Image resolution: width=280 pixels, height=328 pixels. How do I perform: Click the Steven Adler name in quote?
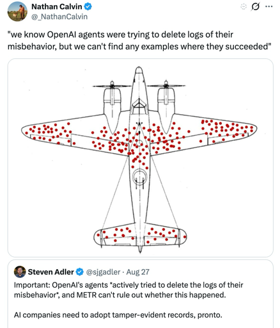(51, 272)
